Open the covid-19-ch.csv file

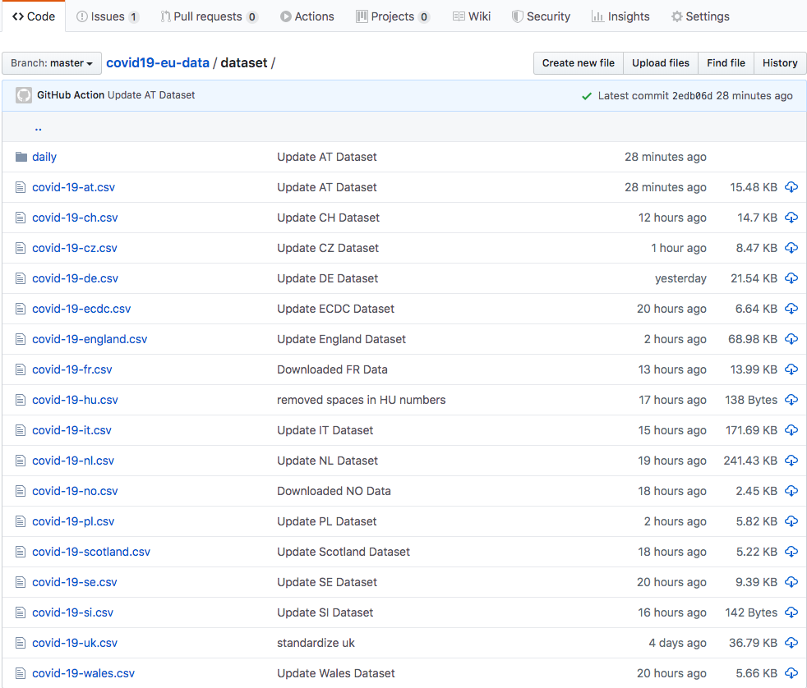click(75, 218)
